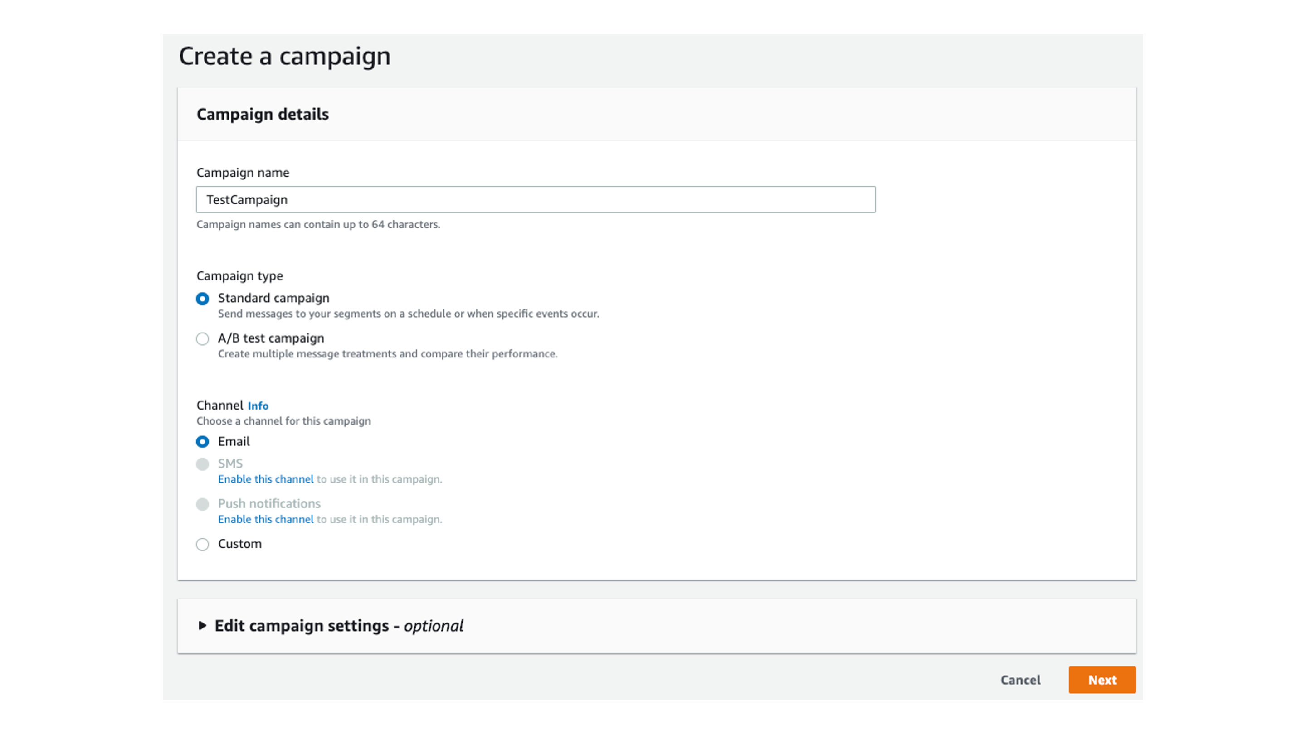Select the Custom channel option
Screen dimensions: 1306x734
tap(202, 545)
